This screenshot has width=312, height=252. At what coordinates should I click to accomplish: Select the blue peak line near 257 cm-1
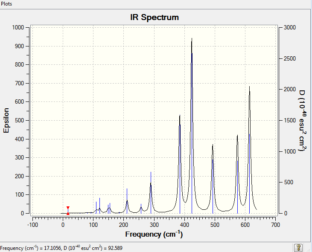click(x=141, y=209)
